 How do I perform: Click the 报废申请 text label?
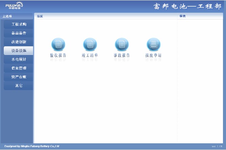pos(153,55)
